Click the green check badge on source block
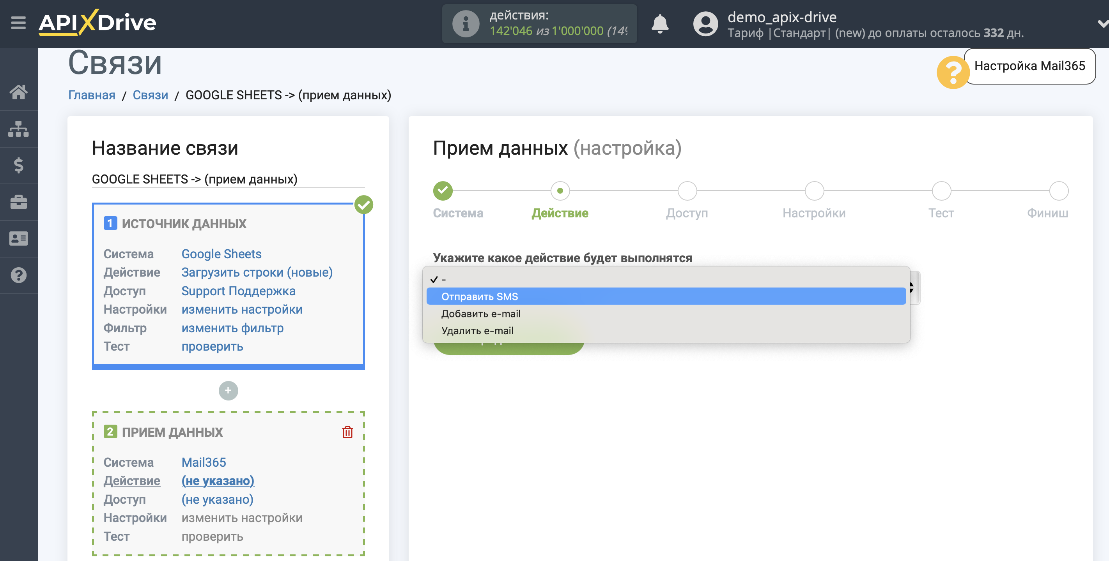The image size is (1109, 561). 363,205
